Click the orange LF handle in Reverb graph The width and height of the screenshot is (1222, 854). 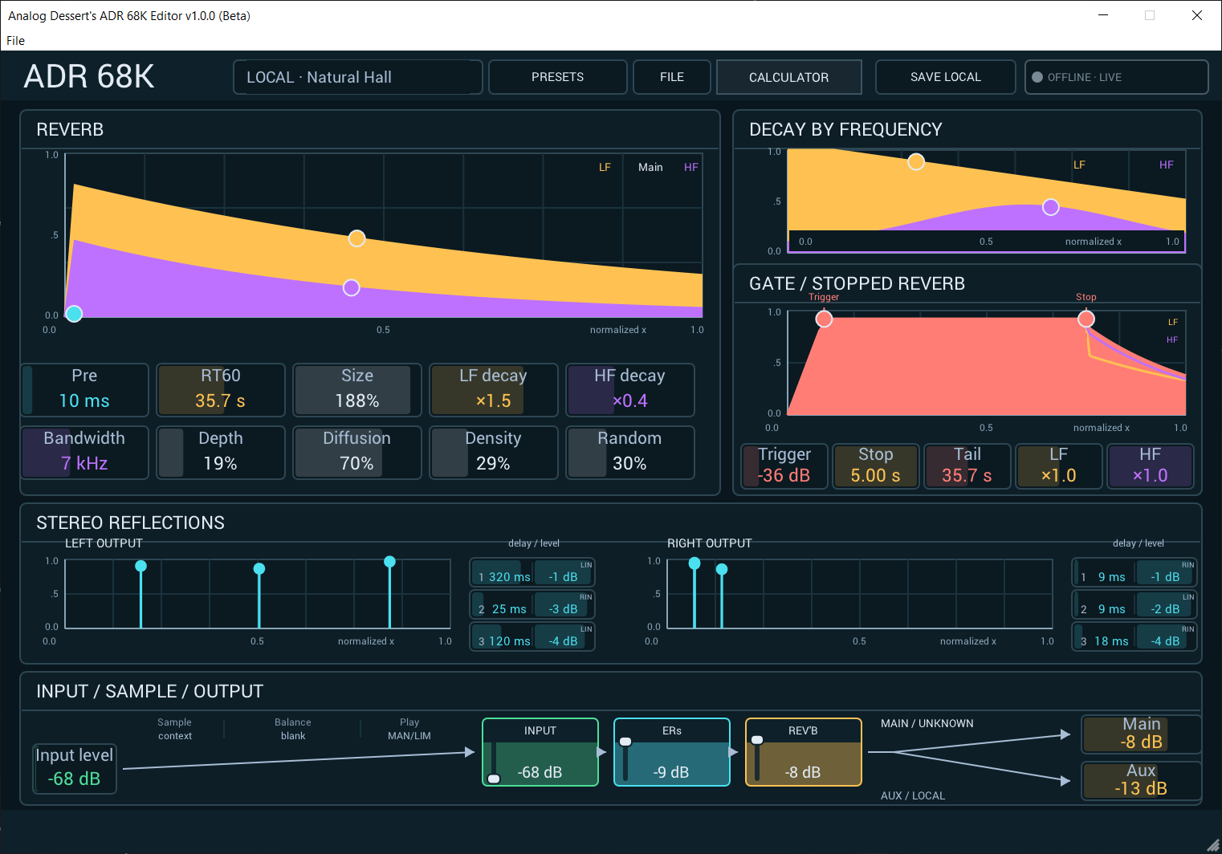click(357, 238)
